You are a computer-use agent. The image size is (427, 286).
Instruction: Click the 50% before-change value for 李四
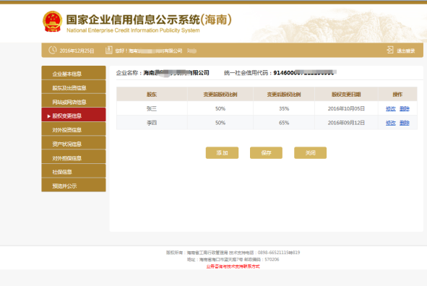pos(220,123)
